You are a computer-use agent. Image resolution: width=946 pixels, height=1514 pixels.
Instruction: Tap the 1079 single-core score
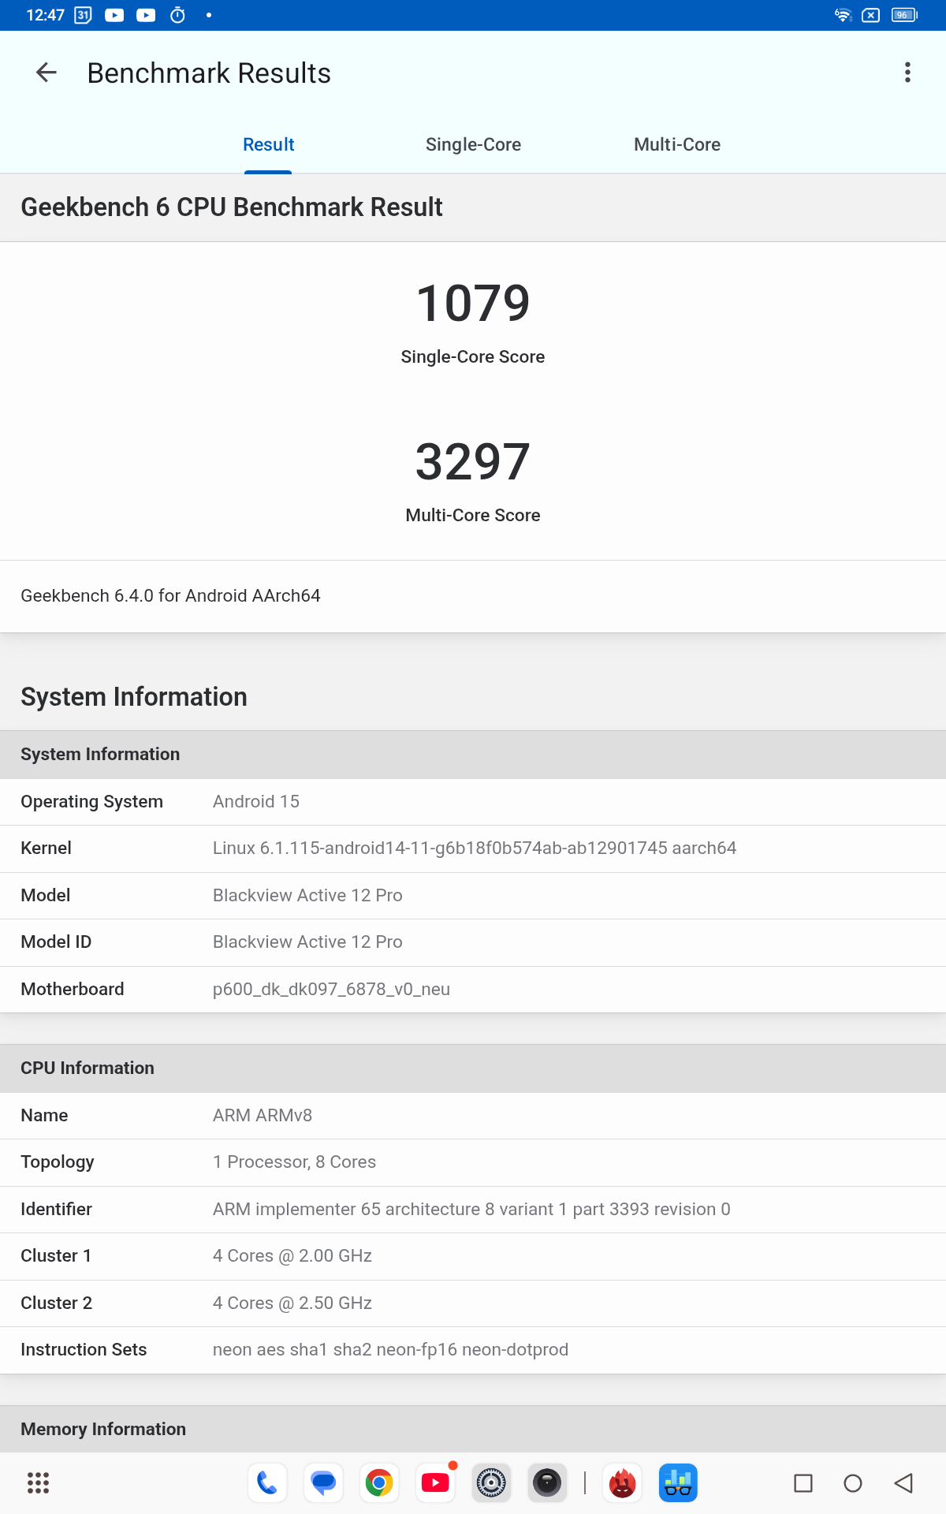tap(473, 304)
